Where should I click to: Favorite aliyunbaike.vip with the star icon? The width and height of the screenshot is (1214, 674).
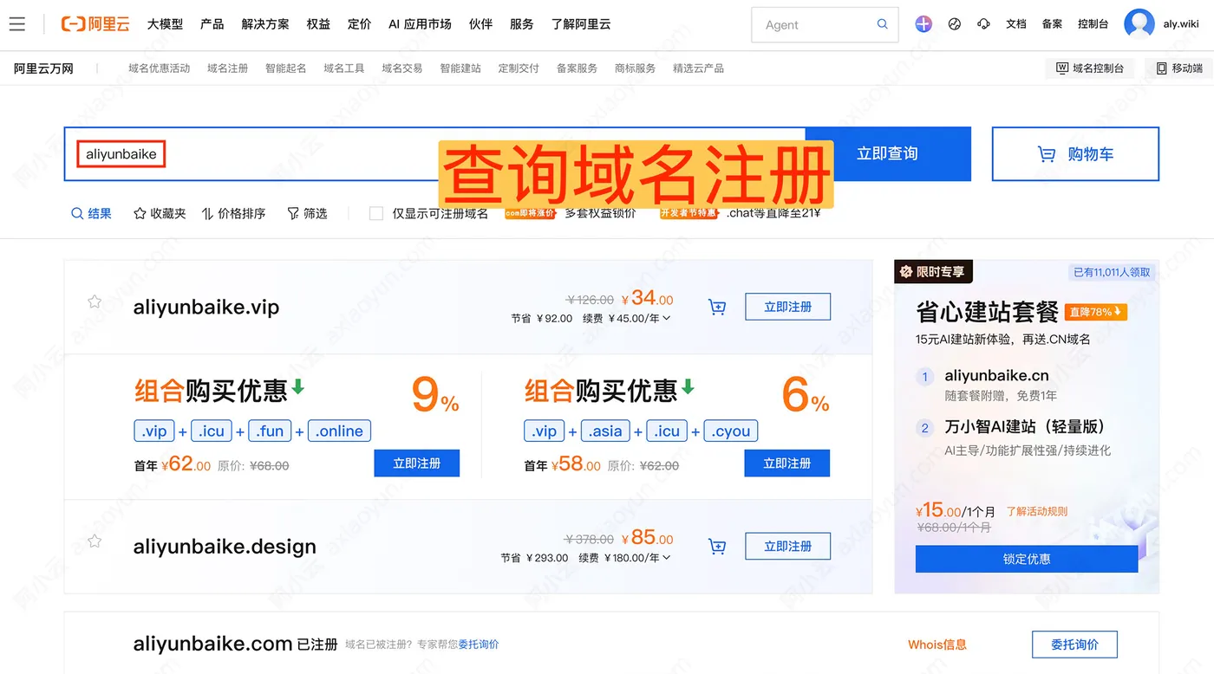[95, 301]
